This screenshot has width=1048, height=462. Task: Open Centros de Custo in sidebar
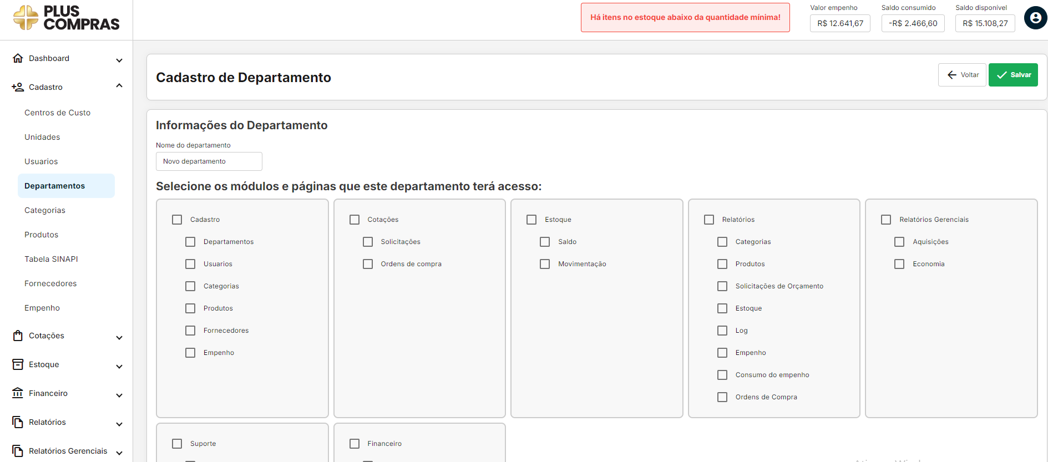[57, 113]
